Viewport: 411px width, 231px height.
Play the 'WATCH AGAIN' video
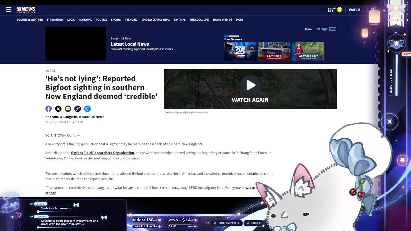(x=250, y=85)
